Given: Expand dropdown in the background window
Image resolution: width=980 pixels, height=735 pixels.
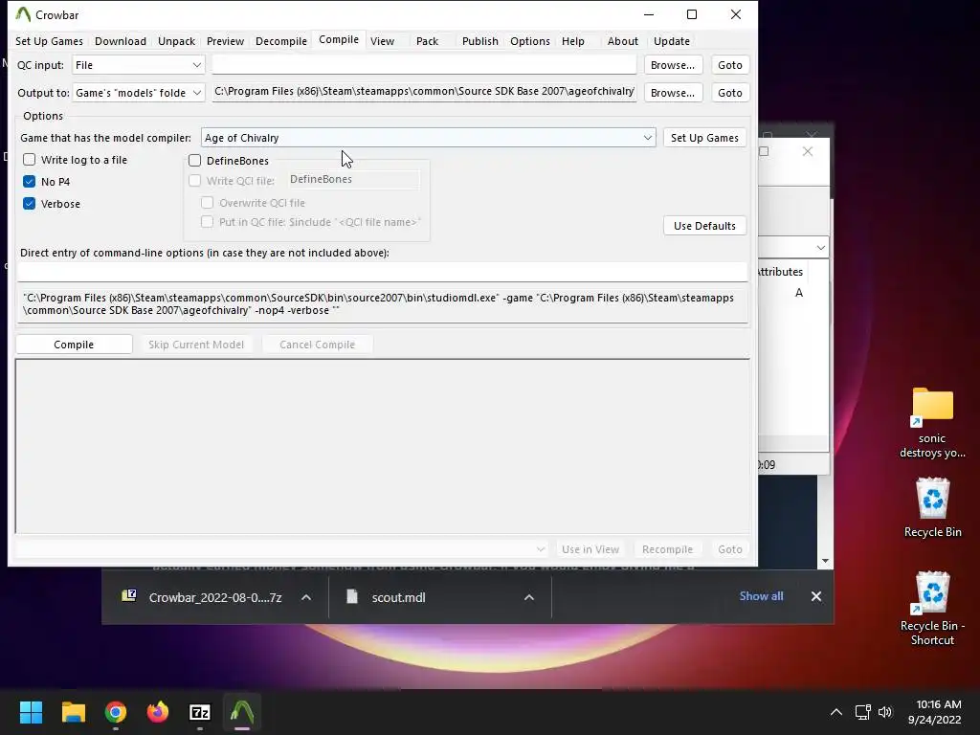Looking at the screenshot, I should coord(820,248).
